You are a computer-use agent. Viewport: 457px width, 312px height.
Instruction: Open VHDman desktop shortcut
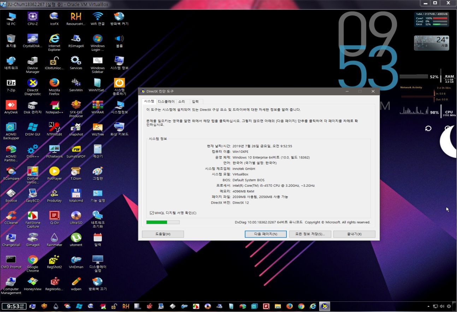click(76, 262)
